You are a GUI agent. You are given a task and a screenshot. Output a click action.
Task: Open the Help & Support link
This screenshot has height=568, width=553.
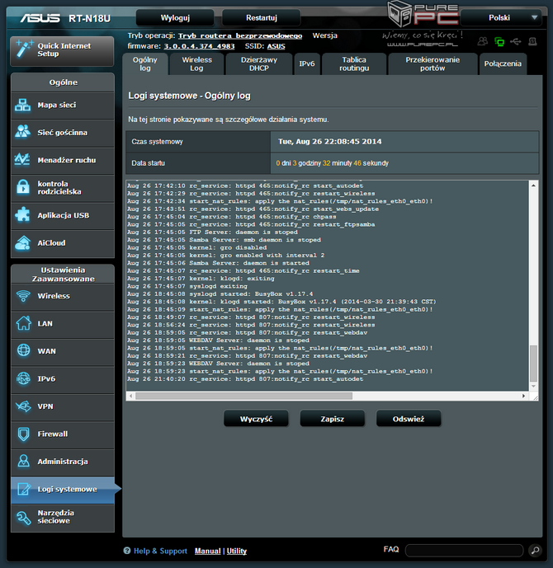(160, 551)
